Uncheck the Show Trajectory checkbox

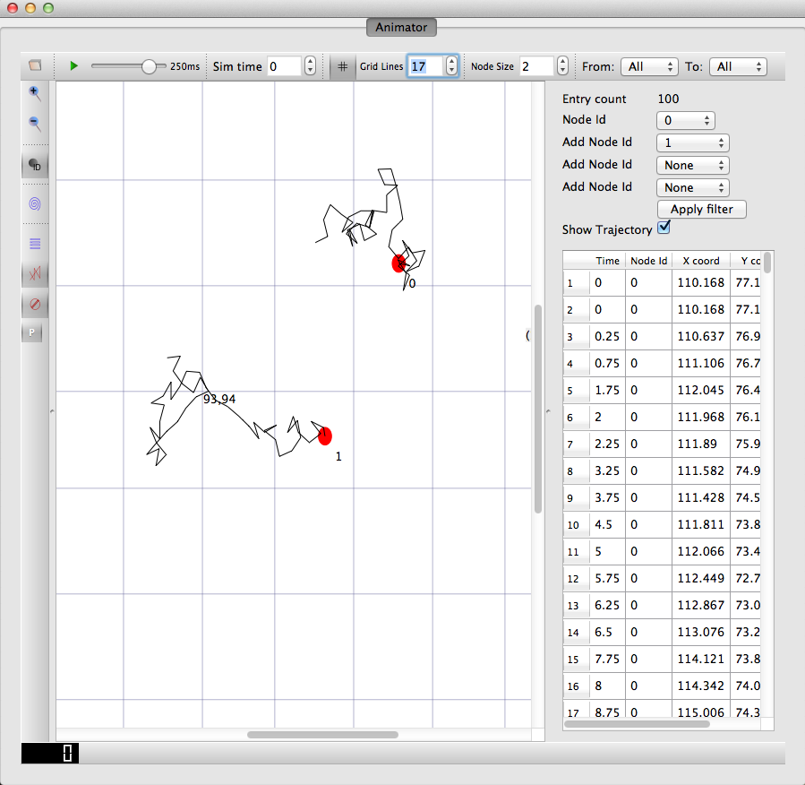coord(664,229)
